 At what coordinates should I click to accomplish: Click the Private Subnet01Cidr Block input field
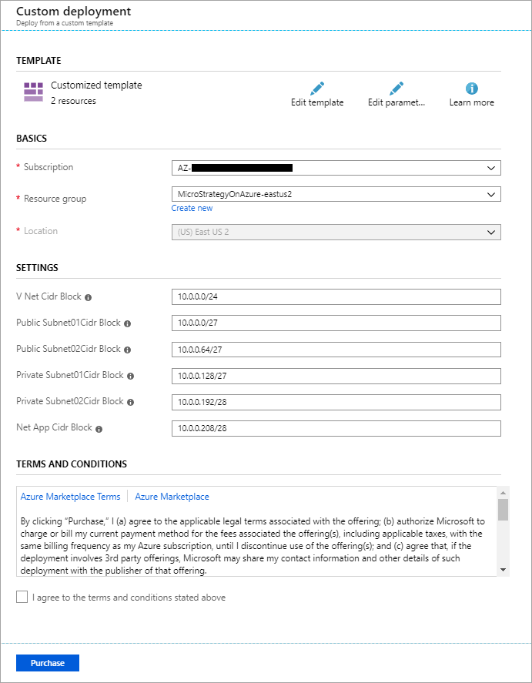[336, 376]
